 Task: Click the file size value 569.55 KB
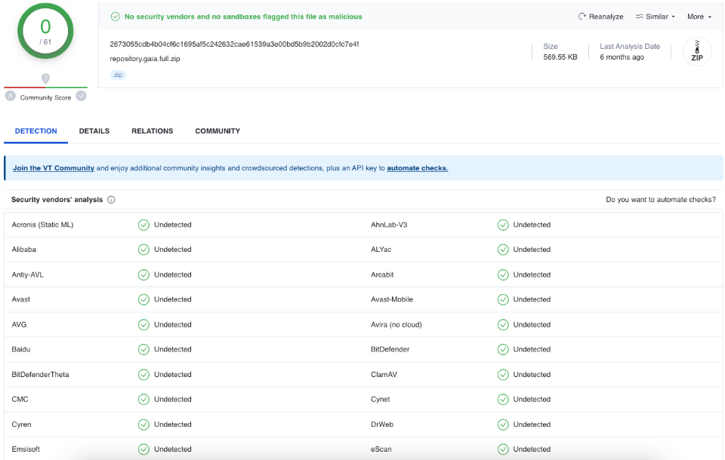560,57
